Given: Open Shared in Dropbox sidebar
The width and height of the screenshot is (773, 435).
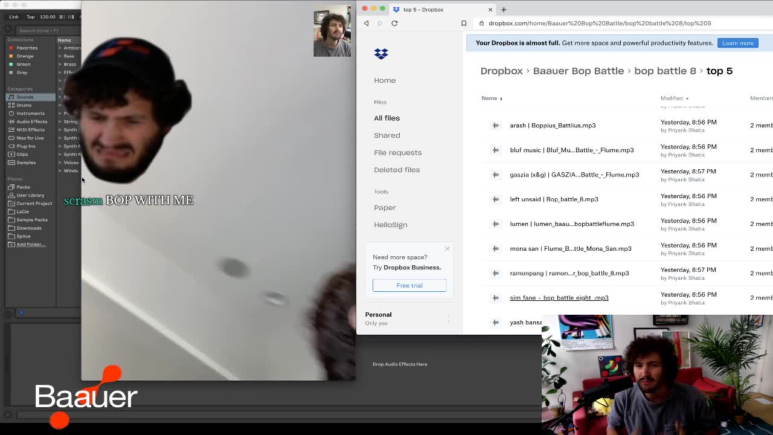Looking at the screenshot, I should point(386,135).
